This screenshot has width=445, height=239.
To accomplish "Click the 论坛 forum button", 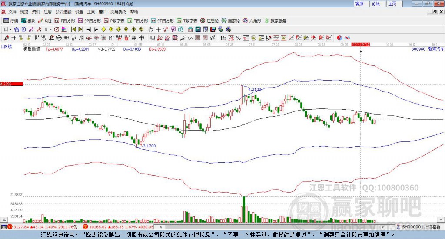I will (x=379, y=3).
